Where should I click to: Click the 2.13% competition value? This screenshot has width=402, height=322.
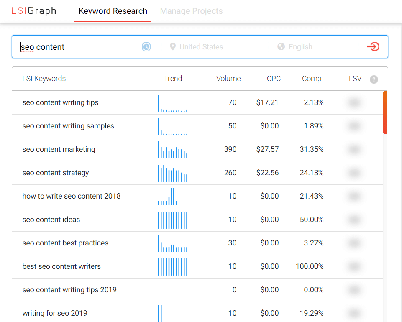coord(314,102)
